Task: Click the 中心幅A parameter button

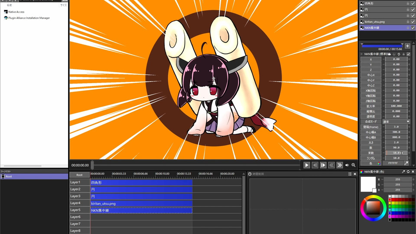Action: pyautogui.click(x=370, y=132)
